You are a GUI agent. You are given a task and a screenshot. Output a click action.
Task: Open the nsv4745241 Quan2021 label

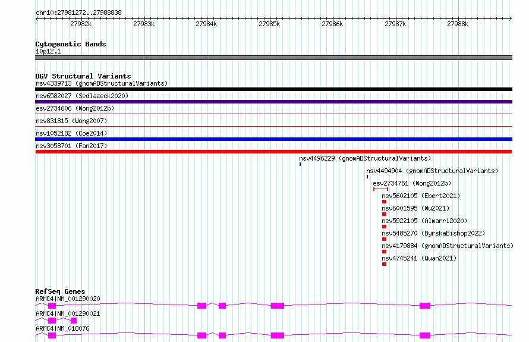tap(419, 258)
